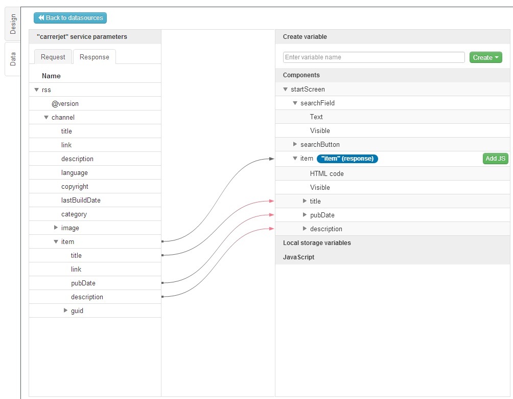Click the "item" (response) mapping badge
The width and height of the screenshot is (513, 399).
click(x=347, y=159)
